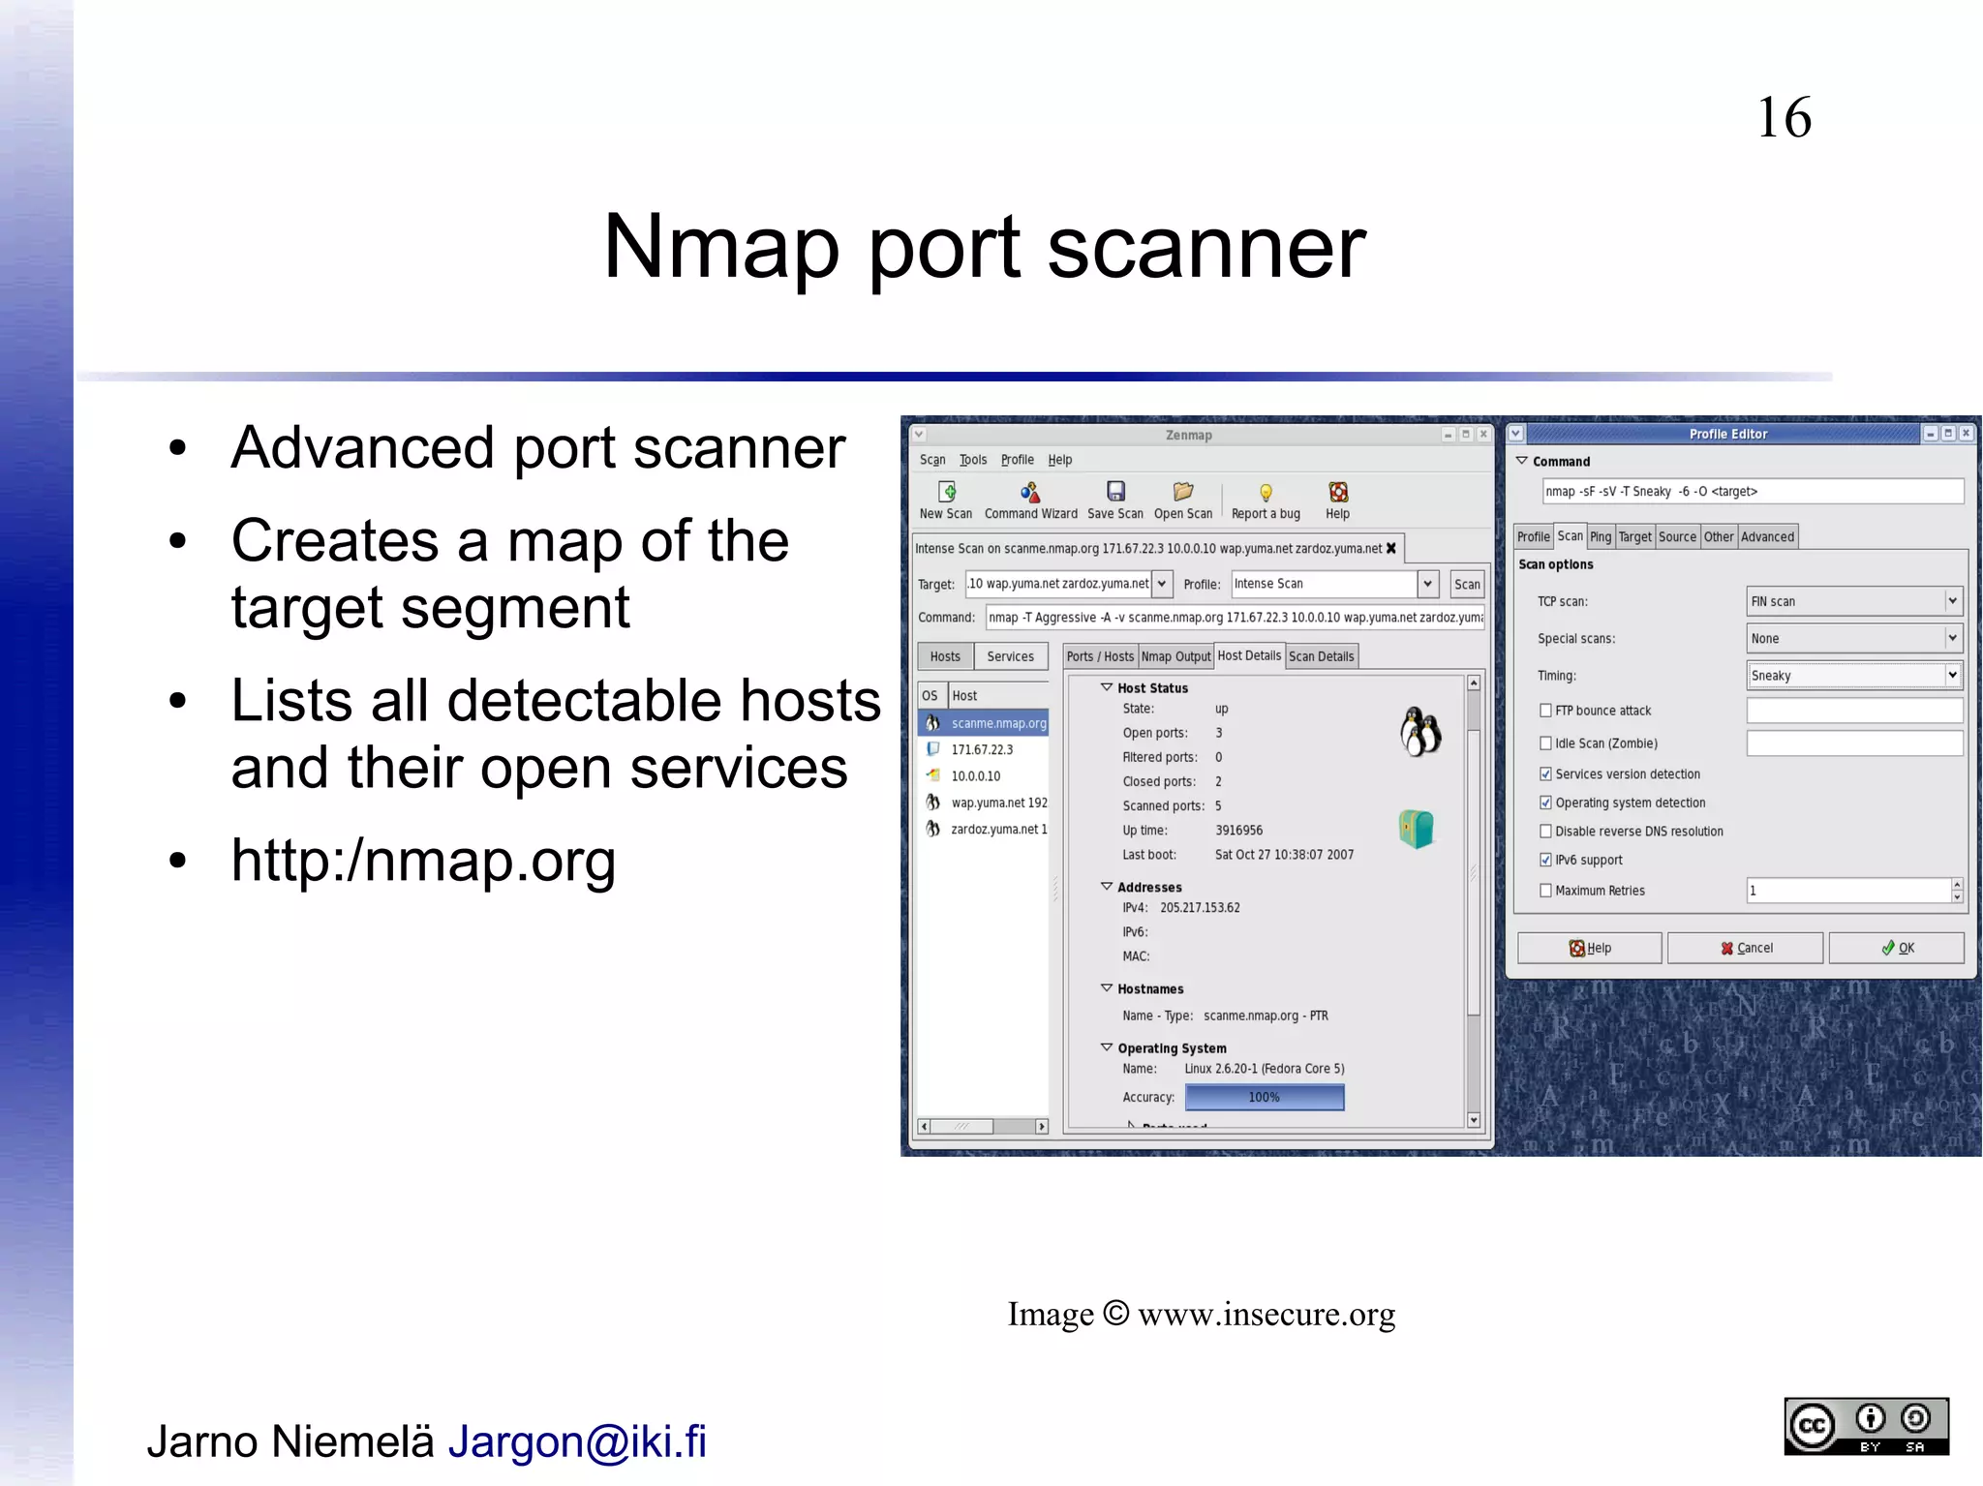Enable the Idle Scan (Zombie) checkbox

tap(1545, 743)
